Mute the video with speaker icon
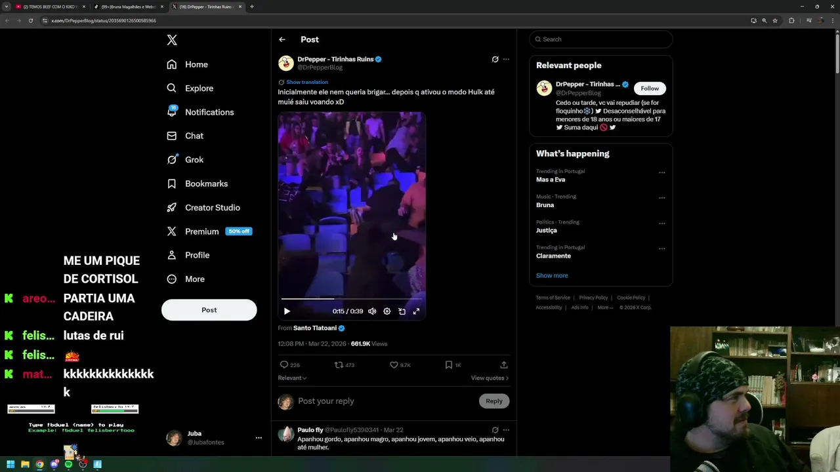 click(x=372, y=311)
